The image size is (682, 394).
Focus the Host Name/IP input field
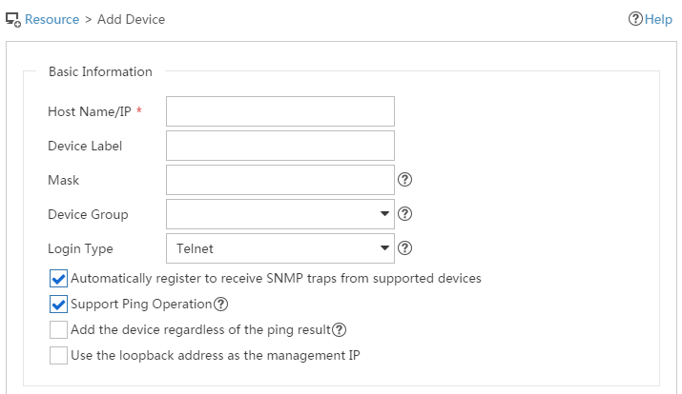pos(280,111)
